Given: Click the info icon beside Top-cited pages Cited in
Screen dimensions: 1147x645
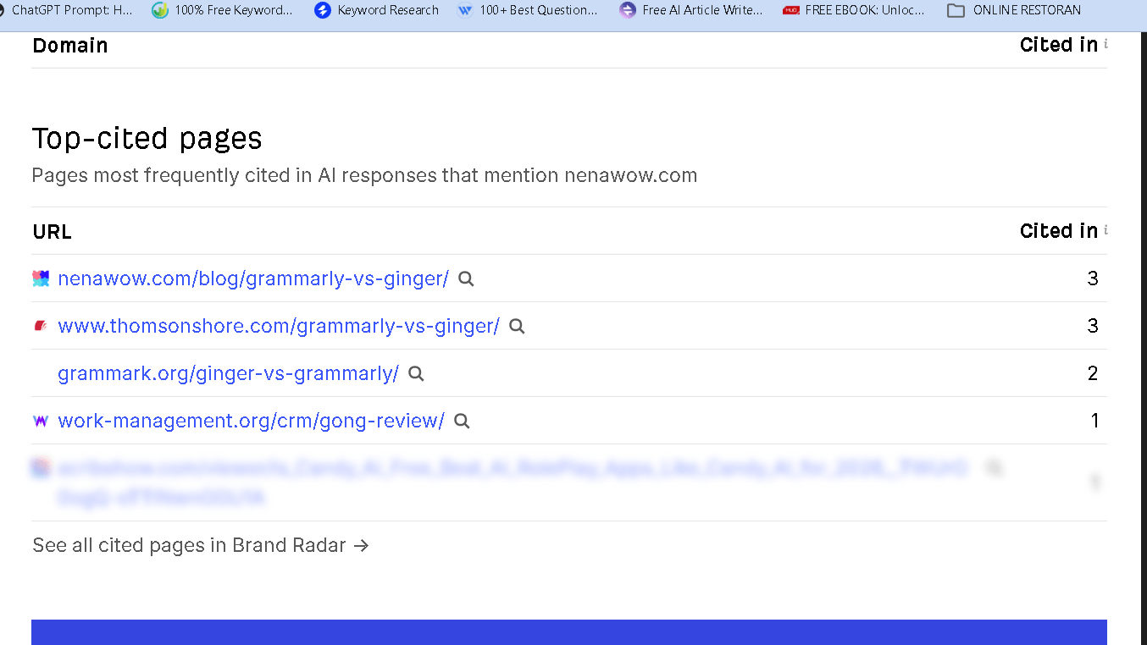Looking at the screenshot, I should coord(1105,229).
